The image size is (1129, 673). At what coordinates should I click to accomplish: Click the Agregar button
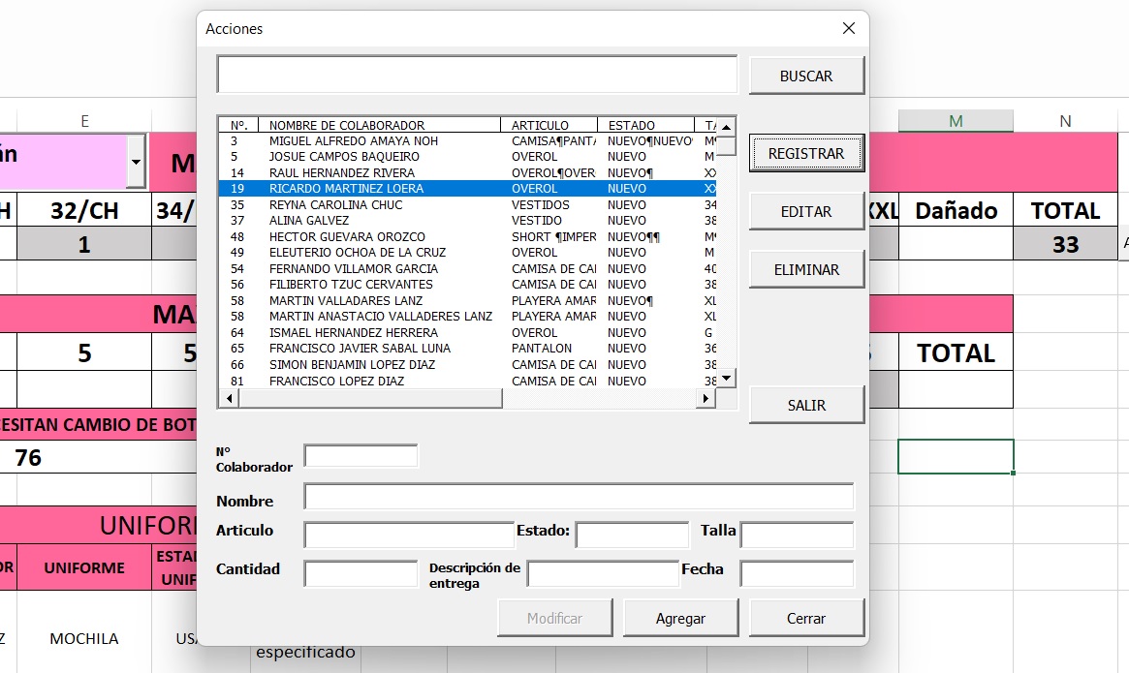coord(680,618)
